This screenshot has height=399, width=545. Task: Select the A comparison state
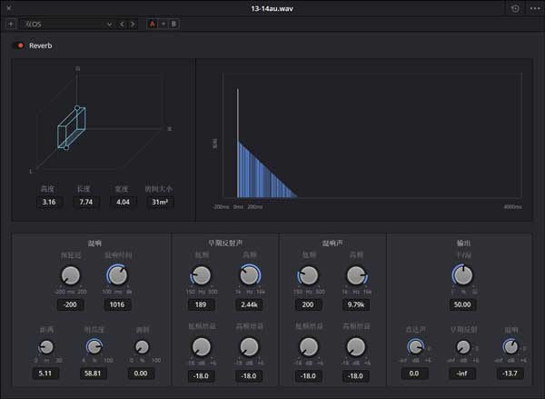(153, 23)
